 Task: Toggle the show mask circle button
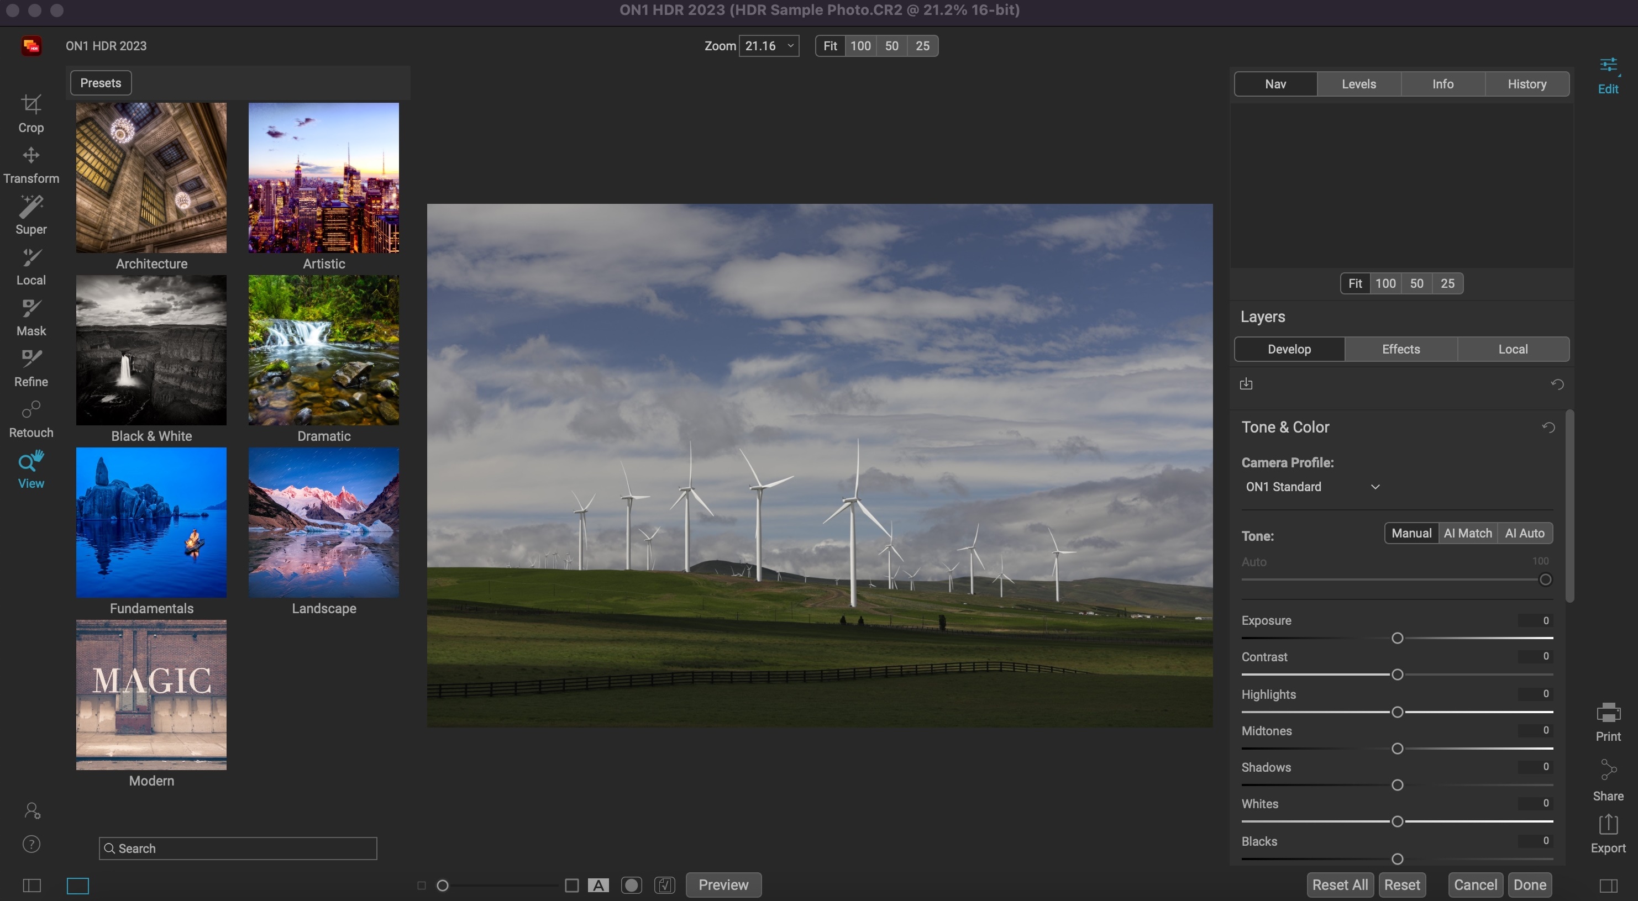[x=631, y=884]
